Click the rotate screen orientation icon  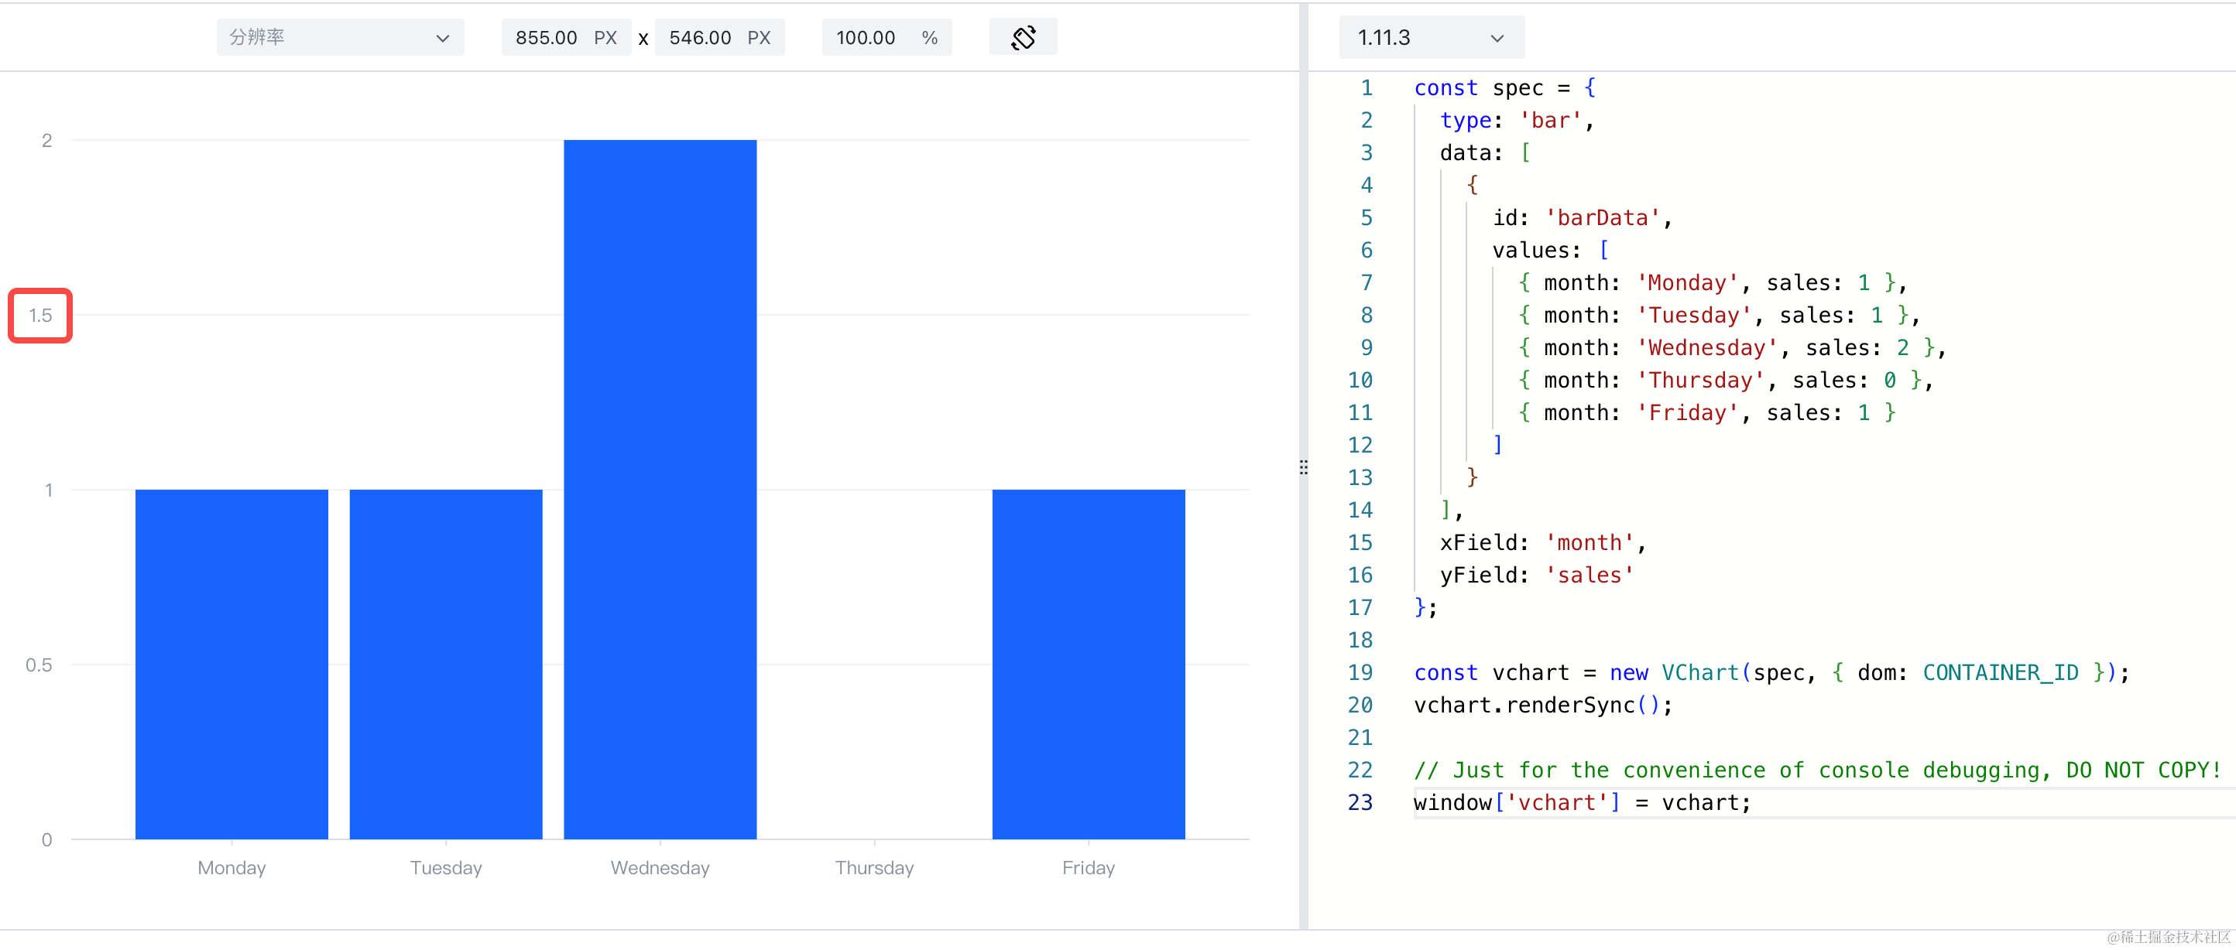1023,37
